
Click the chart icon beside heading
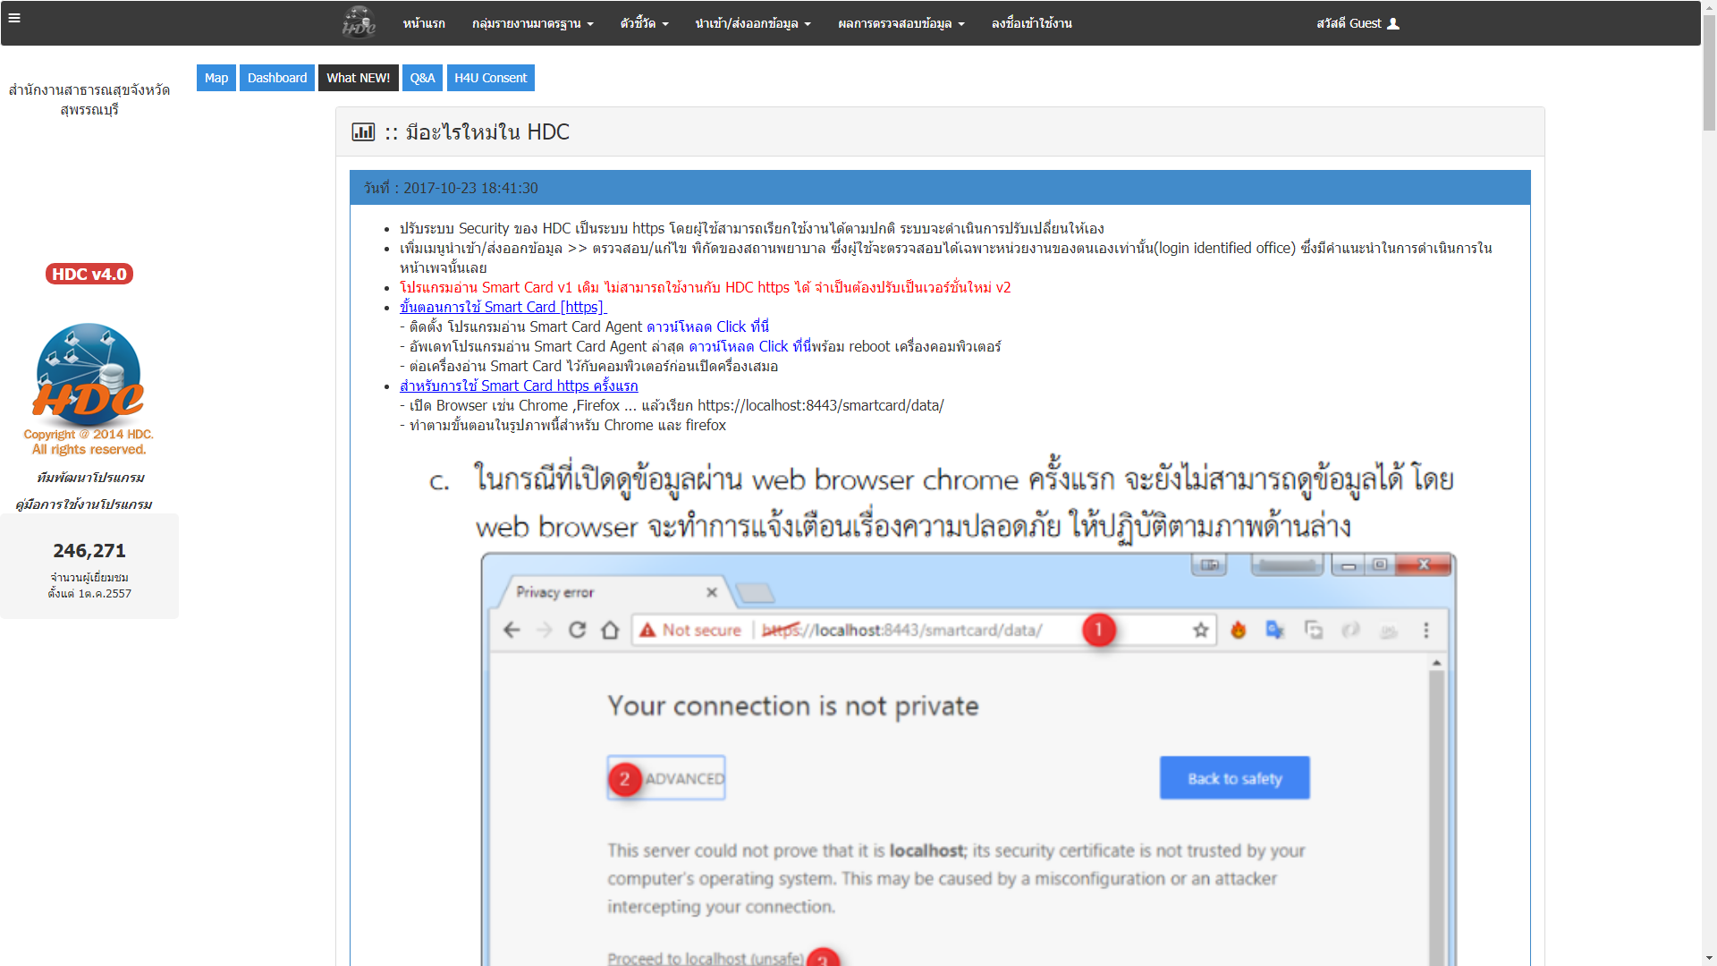coord(363,132)
